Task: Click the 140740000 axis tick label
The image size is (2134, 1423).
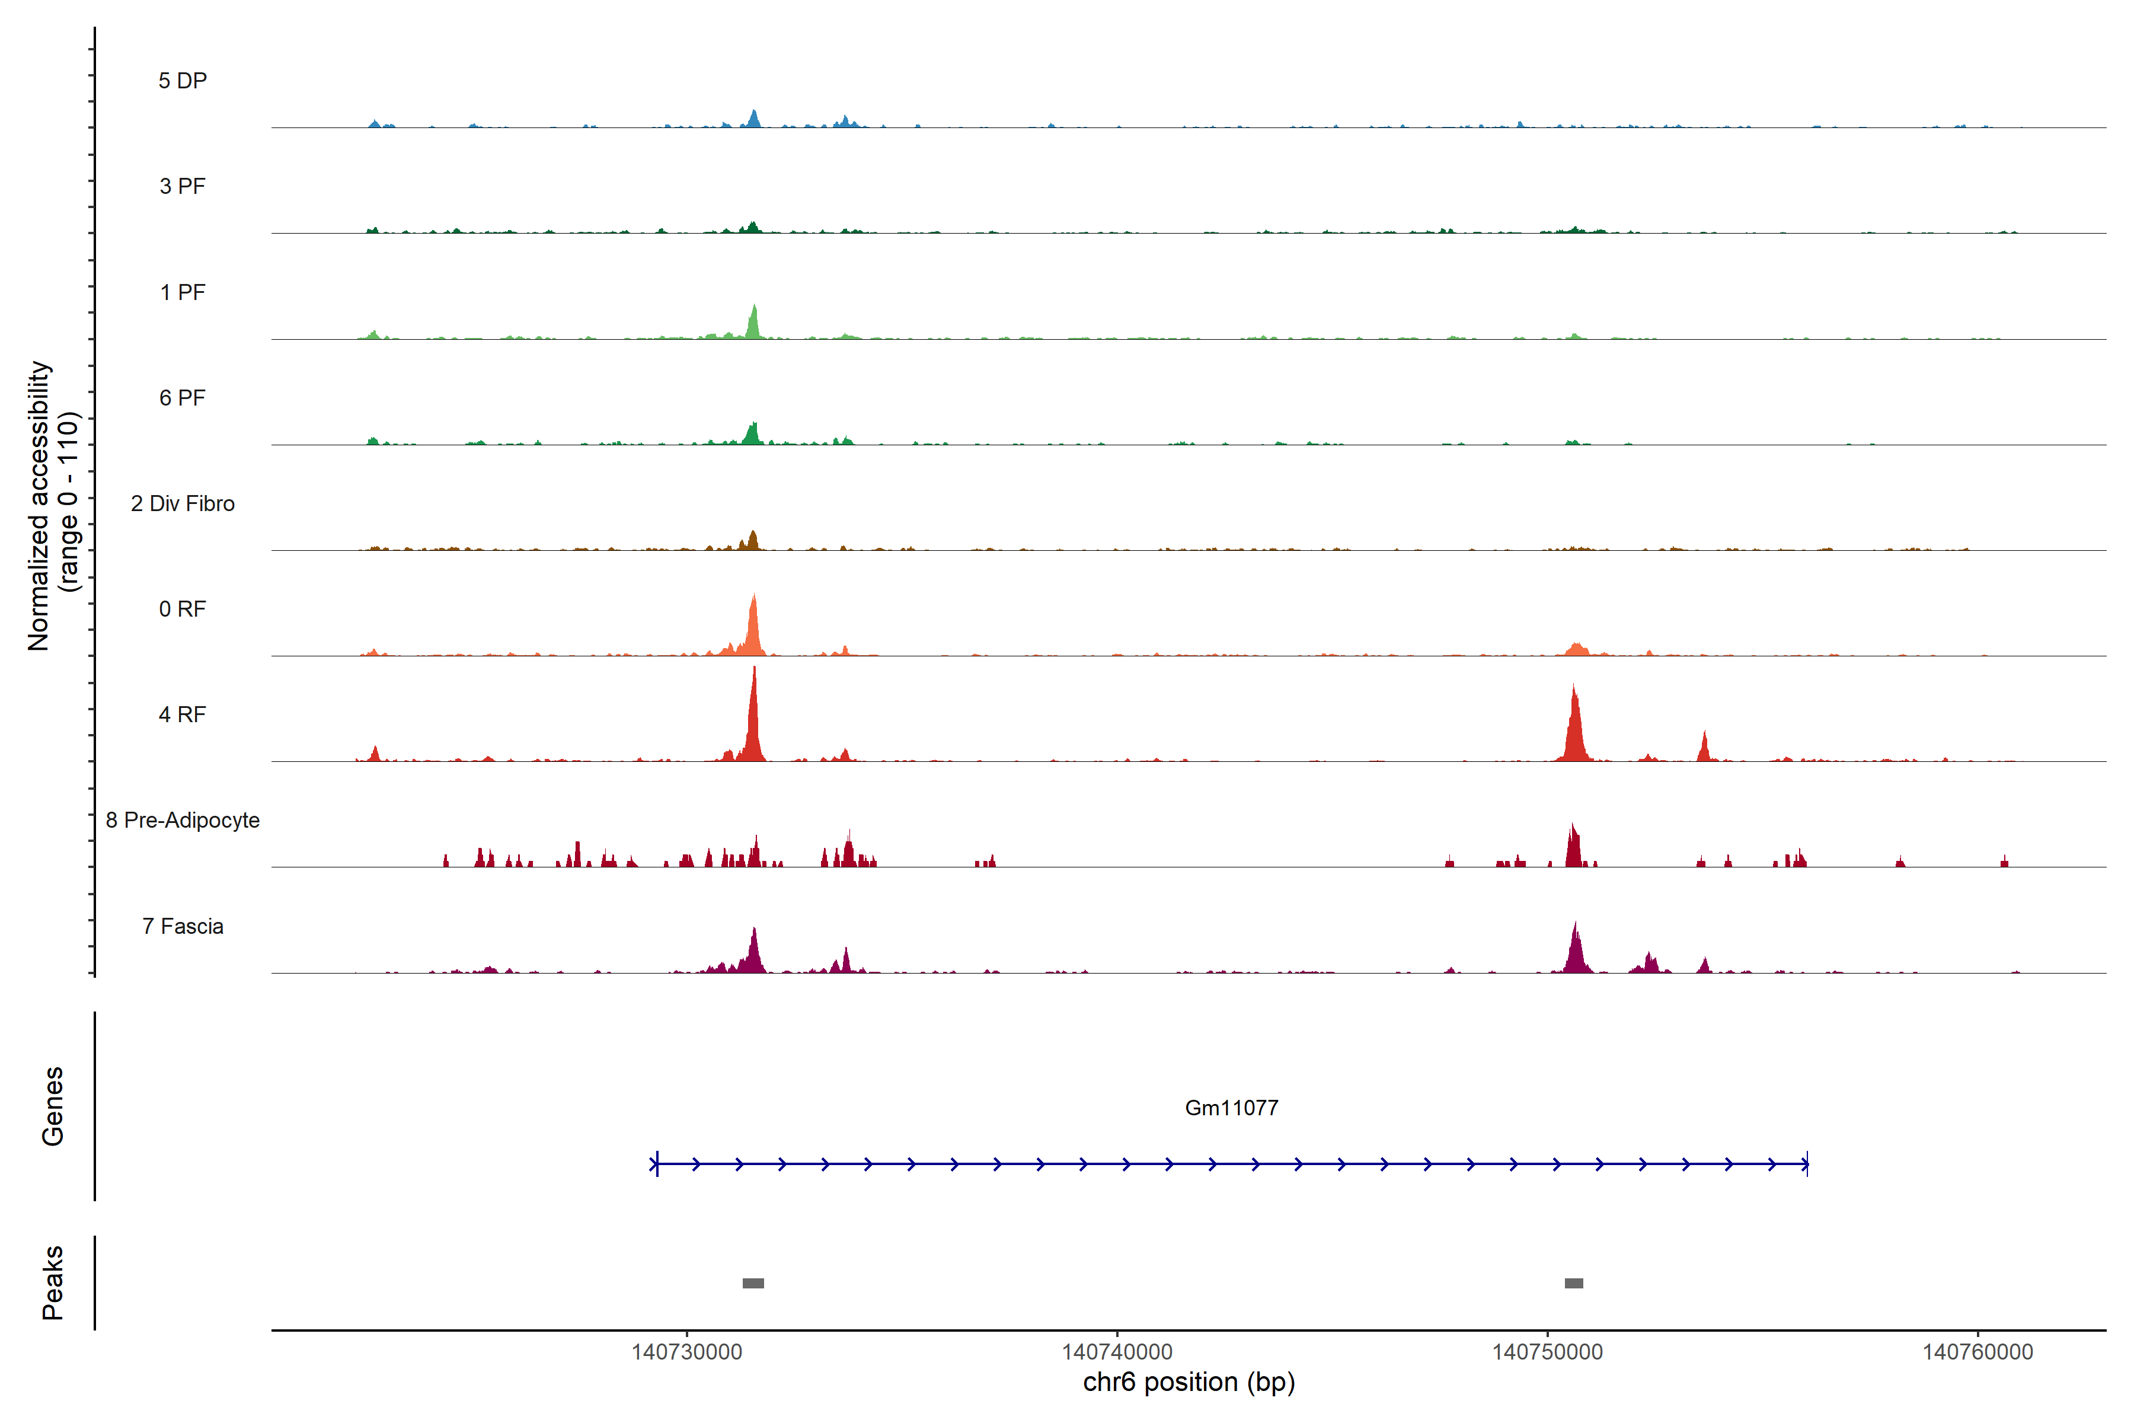Action: click(x=1117, y=1352)
